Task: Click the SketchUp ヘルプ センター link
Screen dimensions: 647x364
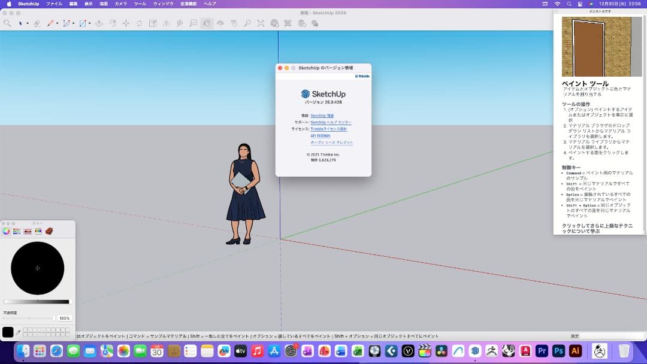Action: tap(330, 122)
